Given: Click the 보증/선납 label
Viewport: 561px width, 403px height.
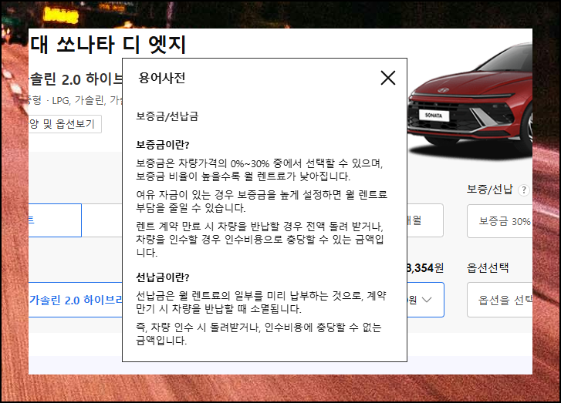Looking at the screenshot, I should click(490, 190).
